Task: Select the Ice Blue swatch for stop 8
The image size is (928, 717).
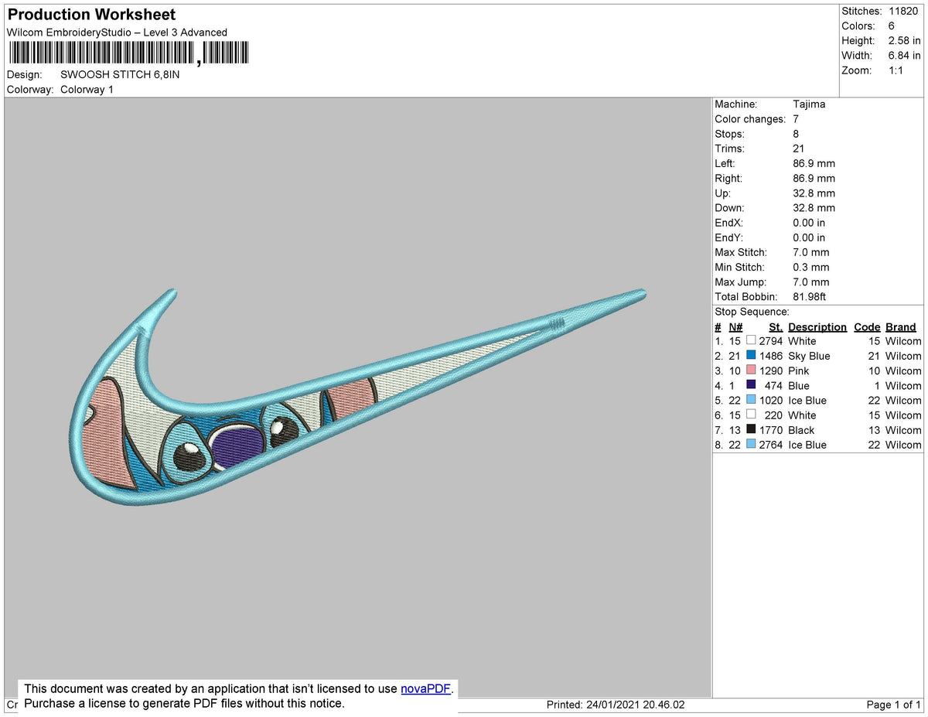Action: 750,445
